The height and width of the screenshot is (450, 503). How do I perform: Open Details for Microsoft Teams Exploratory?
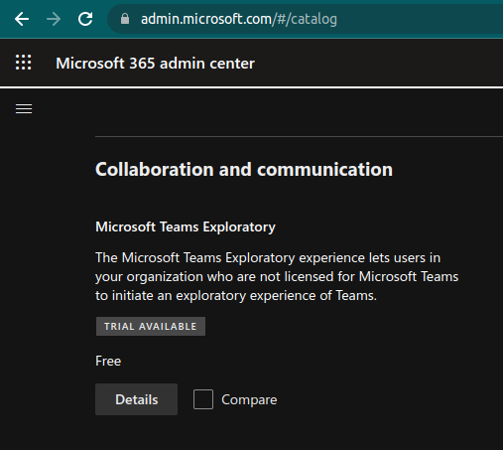pos(137,399)
